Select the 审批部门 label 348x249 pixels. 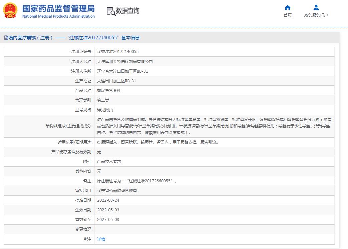click(83, 190)
